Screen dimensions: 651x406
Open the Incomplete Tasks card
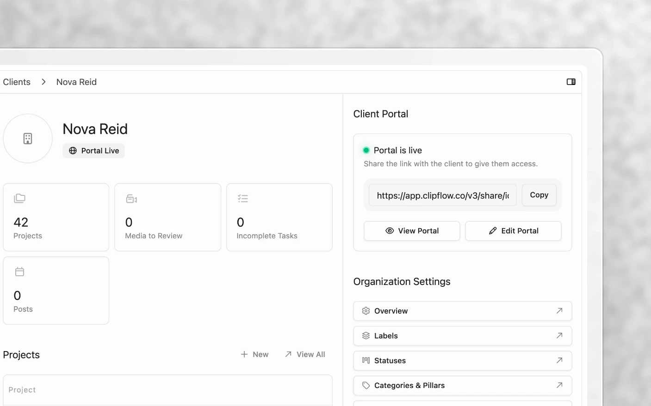pos(279,217)
